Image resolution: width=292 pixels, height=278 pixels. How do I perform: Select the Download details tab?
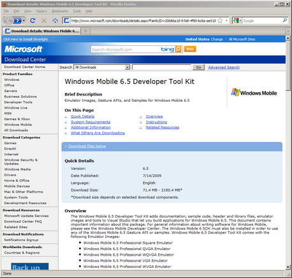pos(42,31)
